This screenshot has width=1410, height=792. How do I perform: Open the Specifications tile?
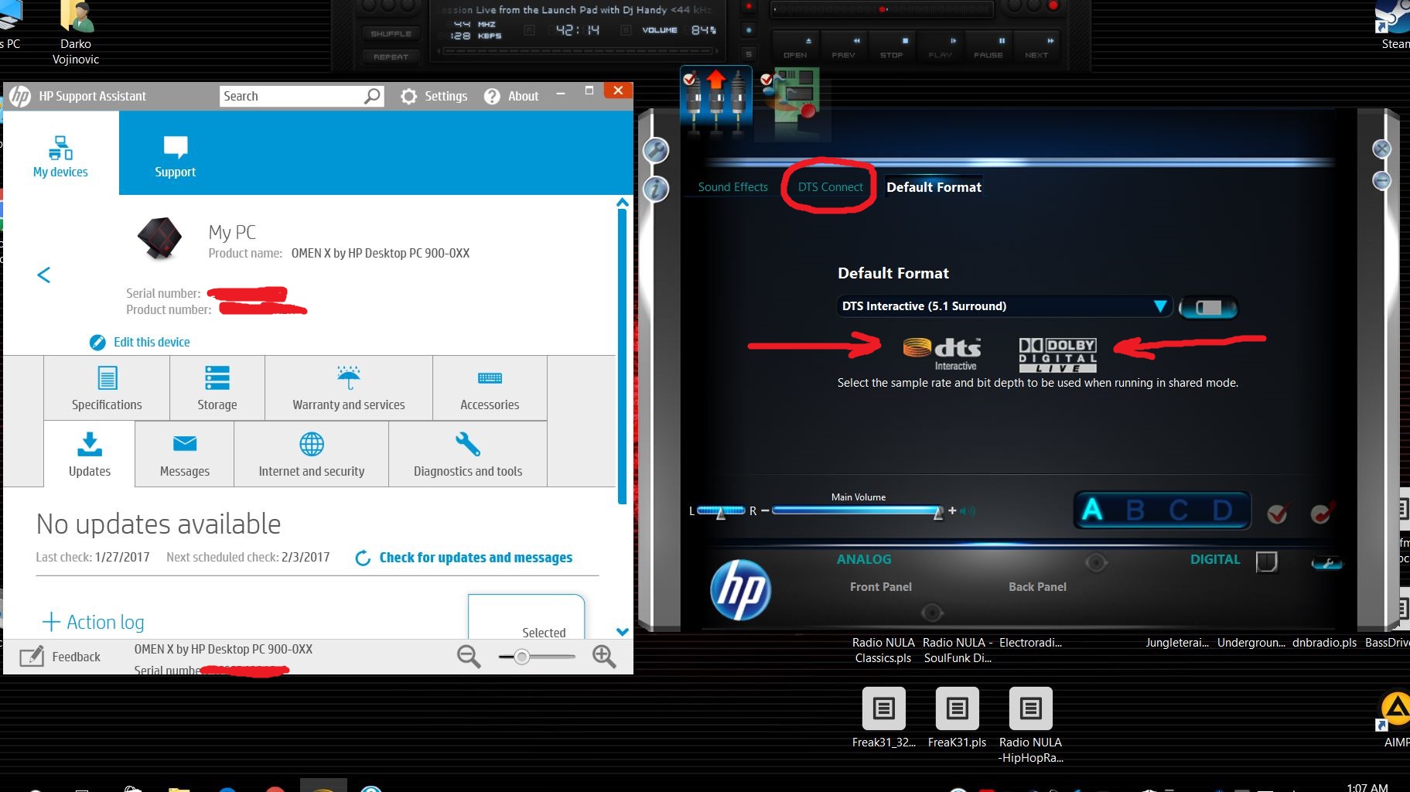tap(107, 388)
